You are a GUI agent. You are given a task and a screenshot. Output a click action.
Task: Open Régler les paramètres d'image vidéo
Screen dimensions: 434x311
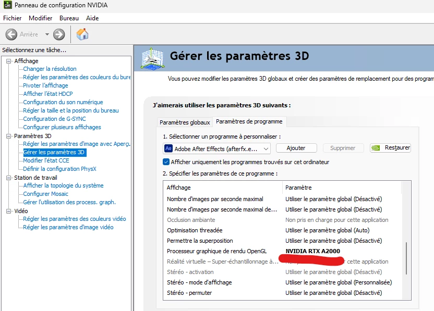pyautogui.click(x=68, y=227)
